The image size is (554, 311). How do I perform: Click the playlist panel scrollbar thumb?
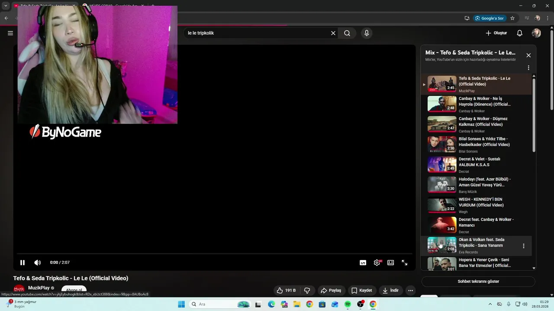[x=534, y=115]
